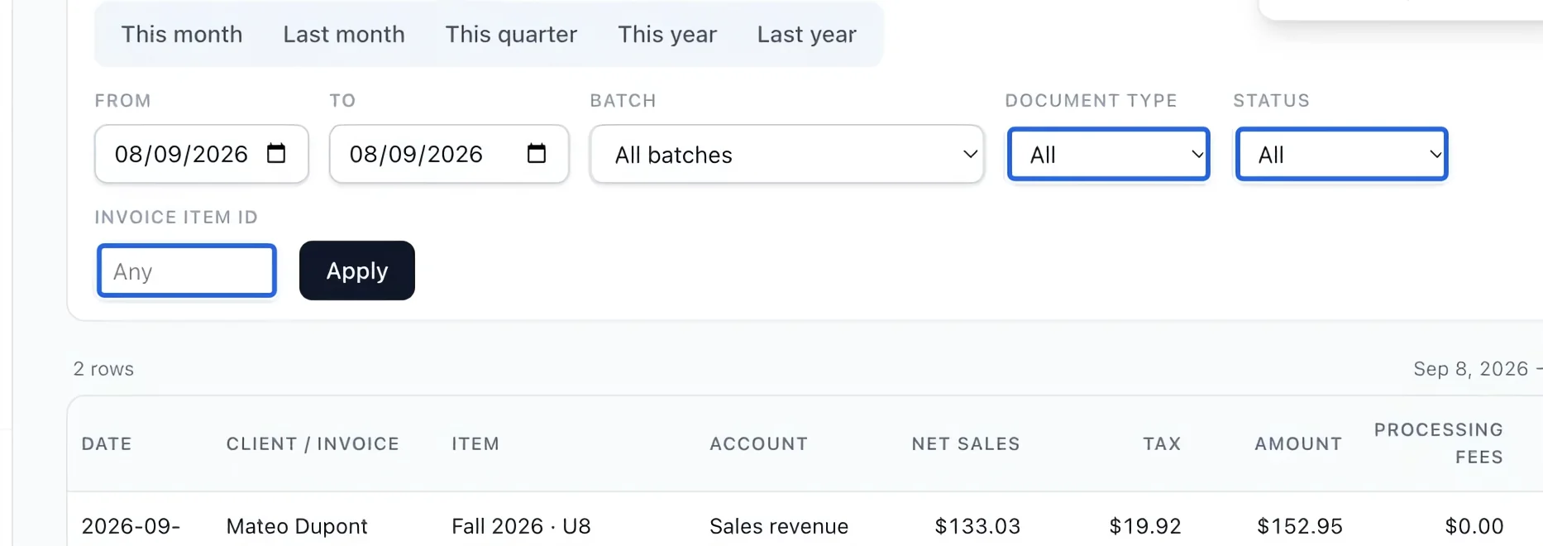
Task: Open the Status dropdown
Action: tap(1341, 154)
